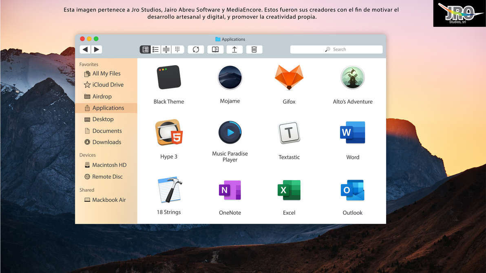Click the "18 Strings" label text

coord(169,212)
